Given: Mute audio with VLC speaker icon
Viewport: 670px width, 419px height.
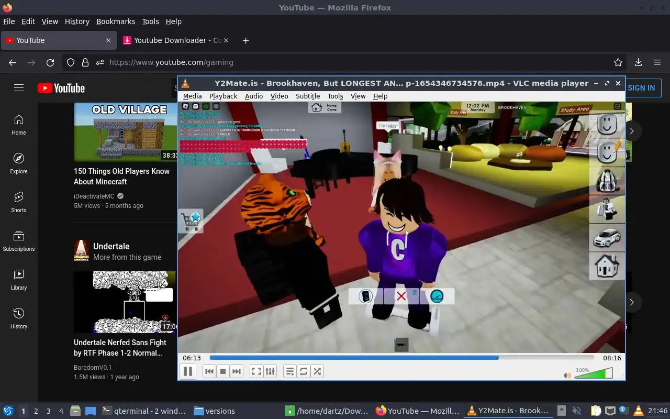Looking at the screenshot, I should (x=567, y=375).
